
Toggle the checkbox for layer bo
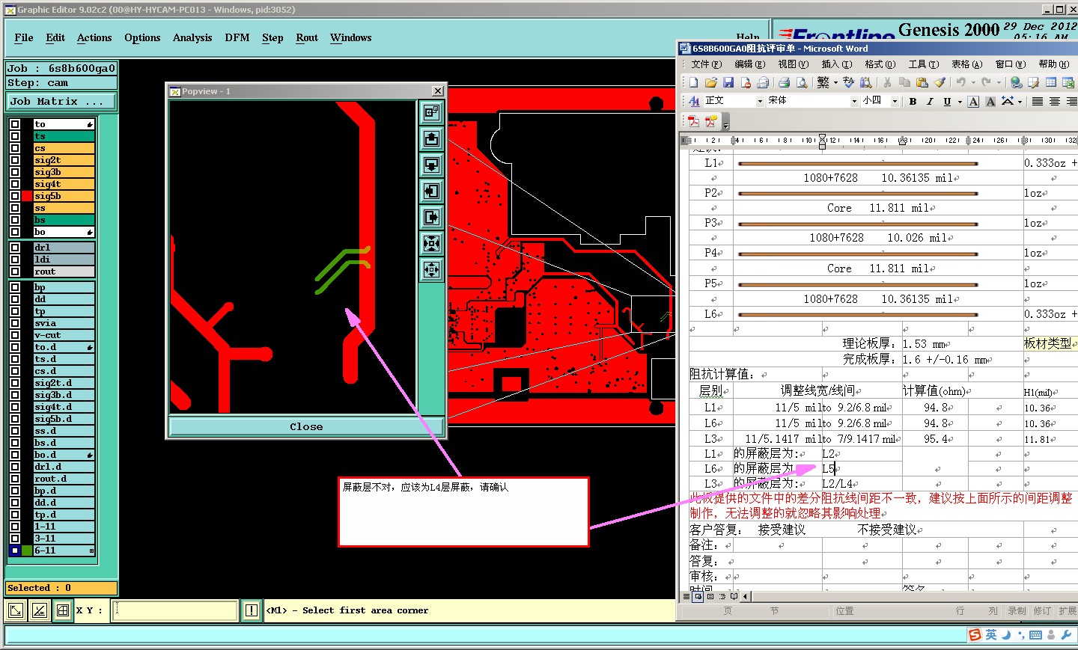tap(15, 232)
